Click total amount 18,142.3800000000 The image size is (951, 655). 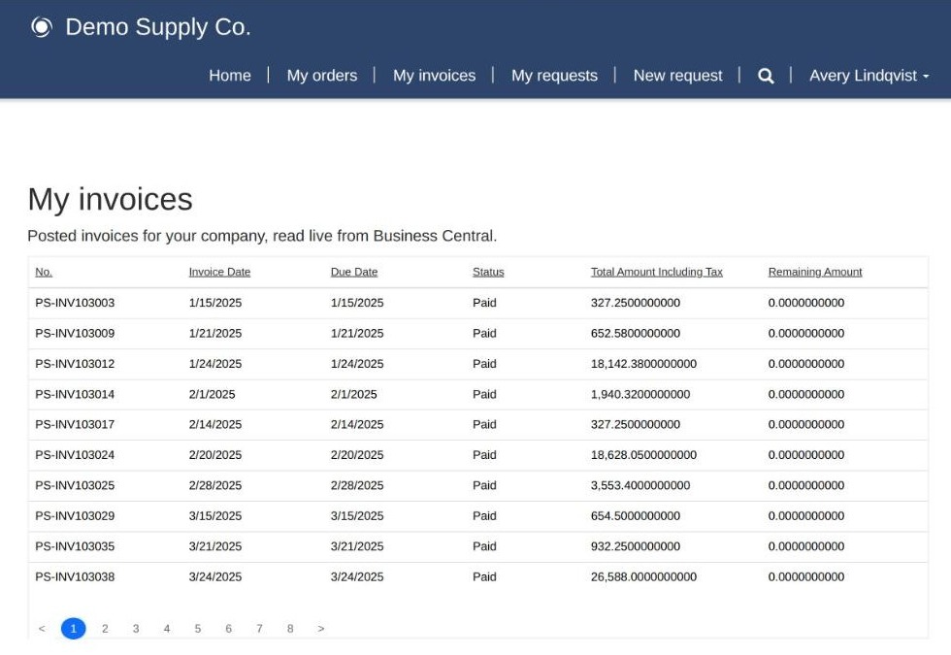(643, 364)
